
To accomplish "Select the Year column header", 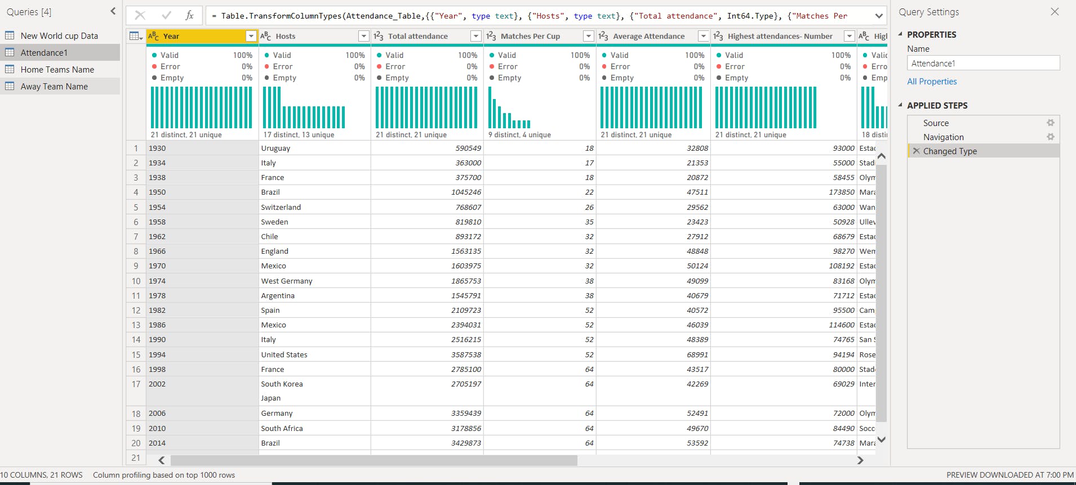I will (202, 36).
